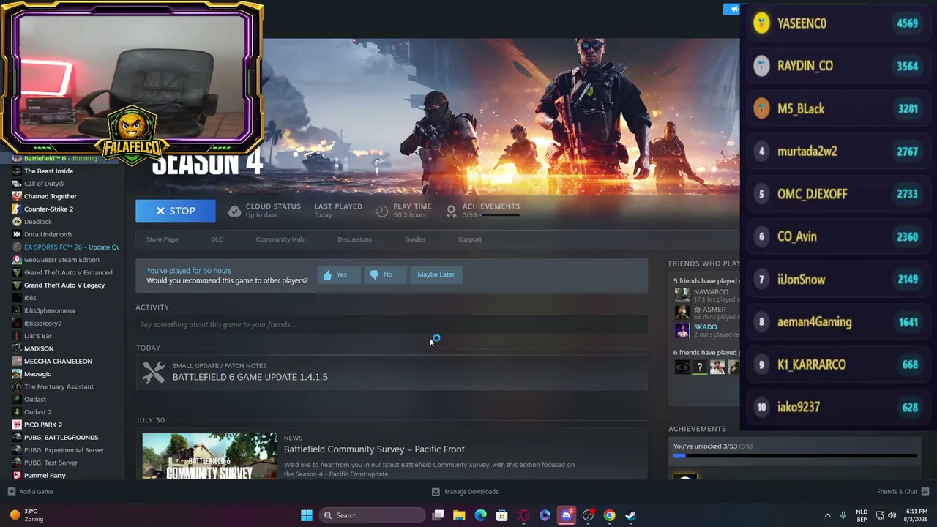
Task: Open the Friends & Chat icon
Action: [925, 491]
